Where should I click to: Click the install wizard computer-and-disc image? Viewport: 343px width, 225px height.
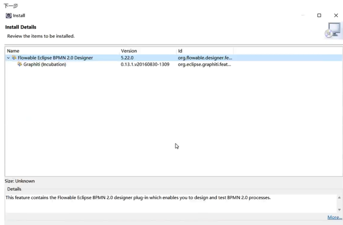(333, 30)
